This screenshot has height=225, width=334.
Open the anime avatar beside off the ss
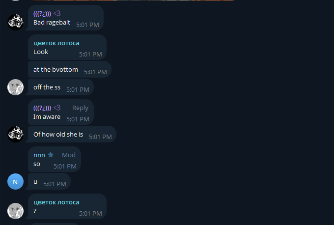point(15,87)
